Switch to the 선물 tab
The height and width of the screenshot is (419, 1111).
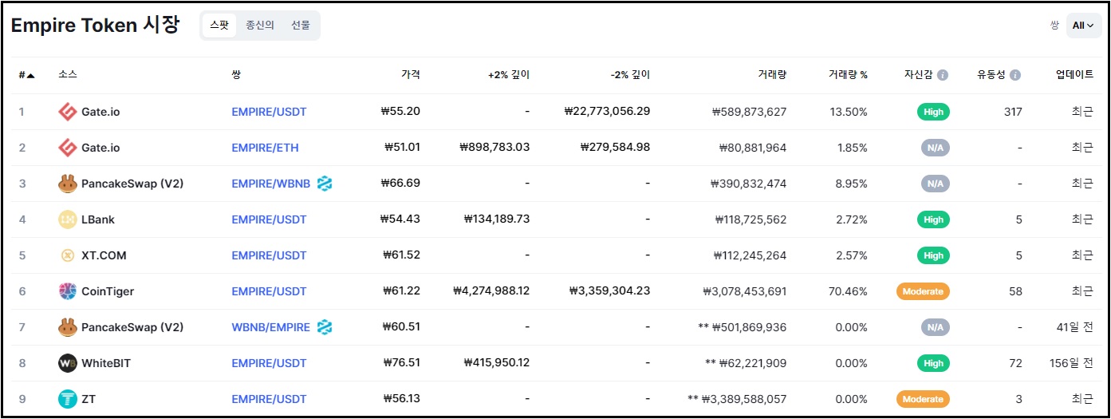[x=301, y=26]
